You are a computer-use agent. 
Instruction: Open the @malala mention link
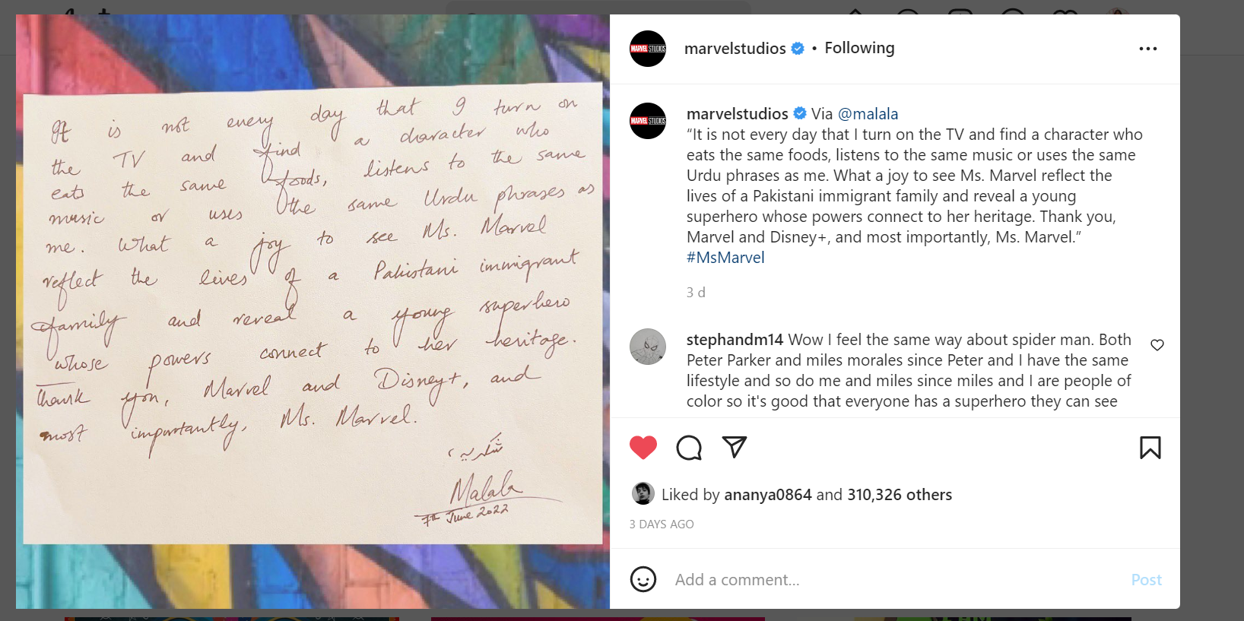[x=868, y=114]
